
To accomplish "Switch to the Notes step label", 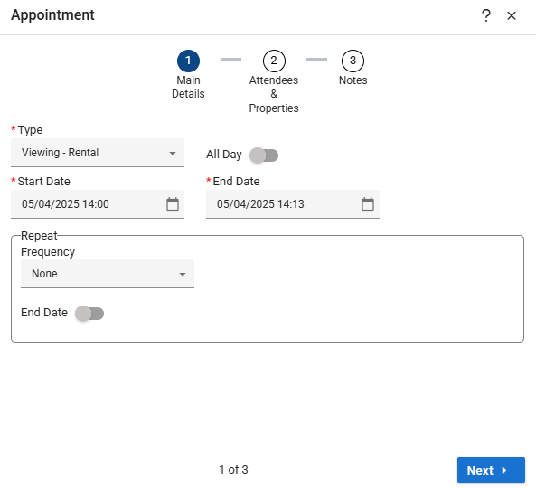I will click(353, 80).
